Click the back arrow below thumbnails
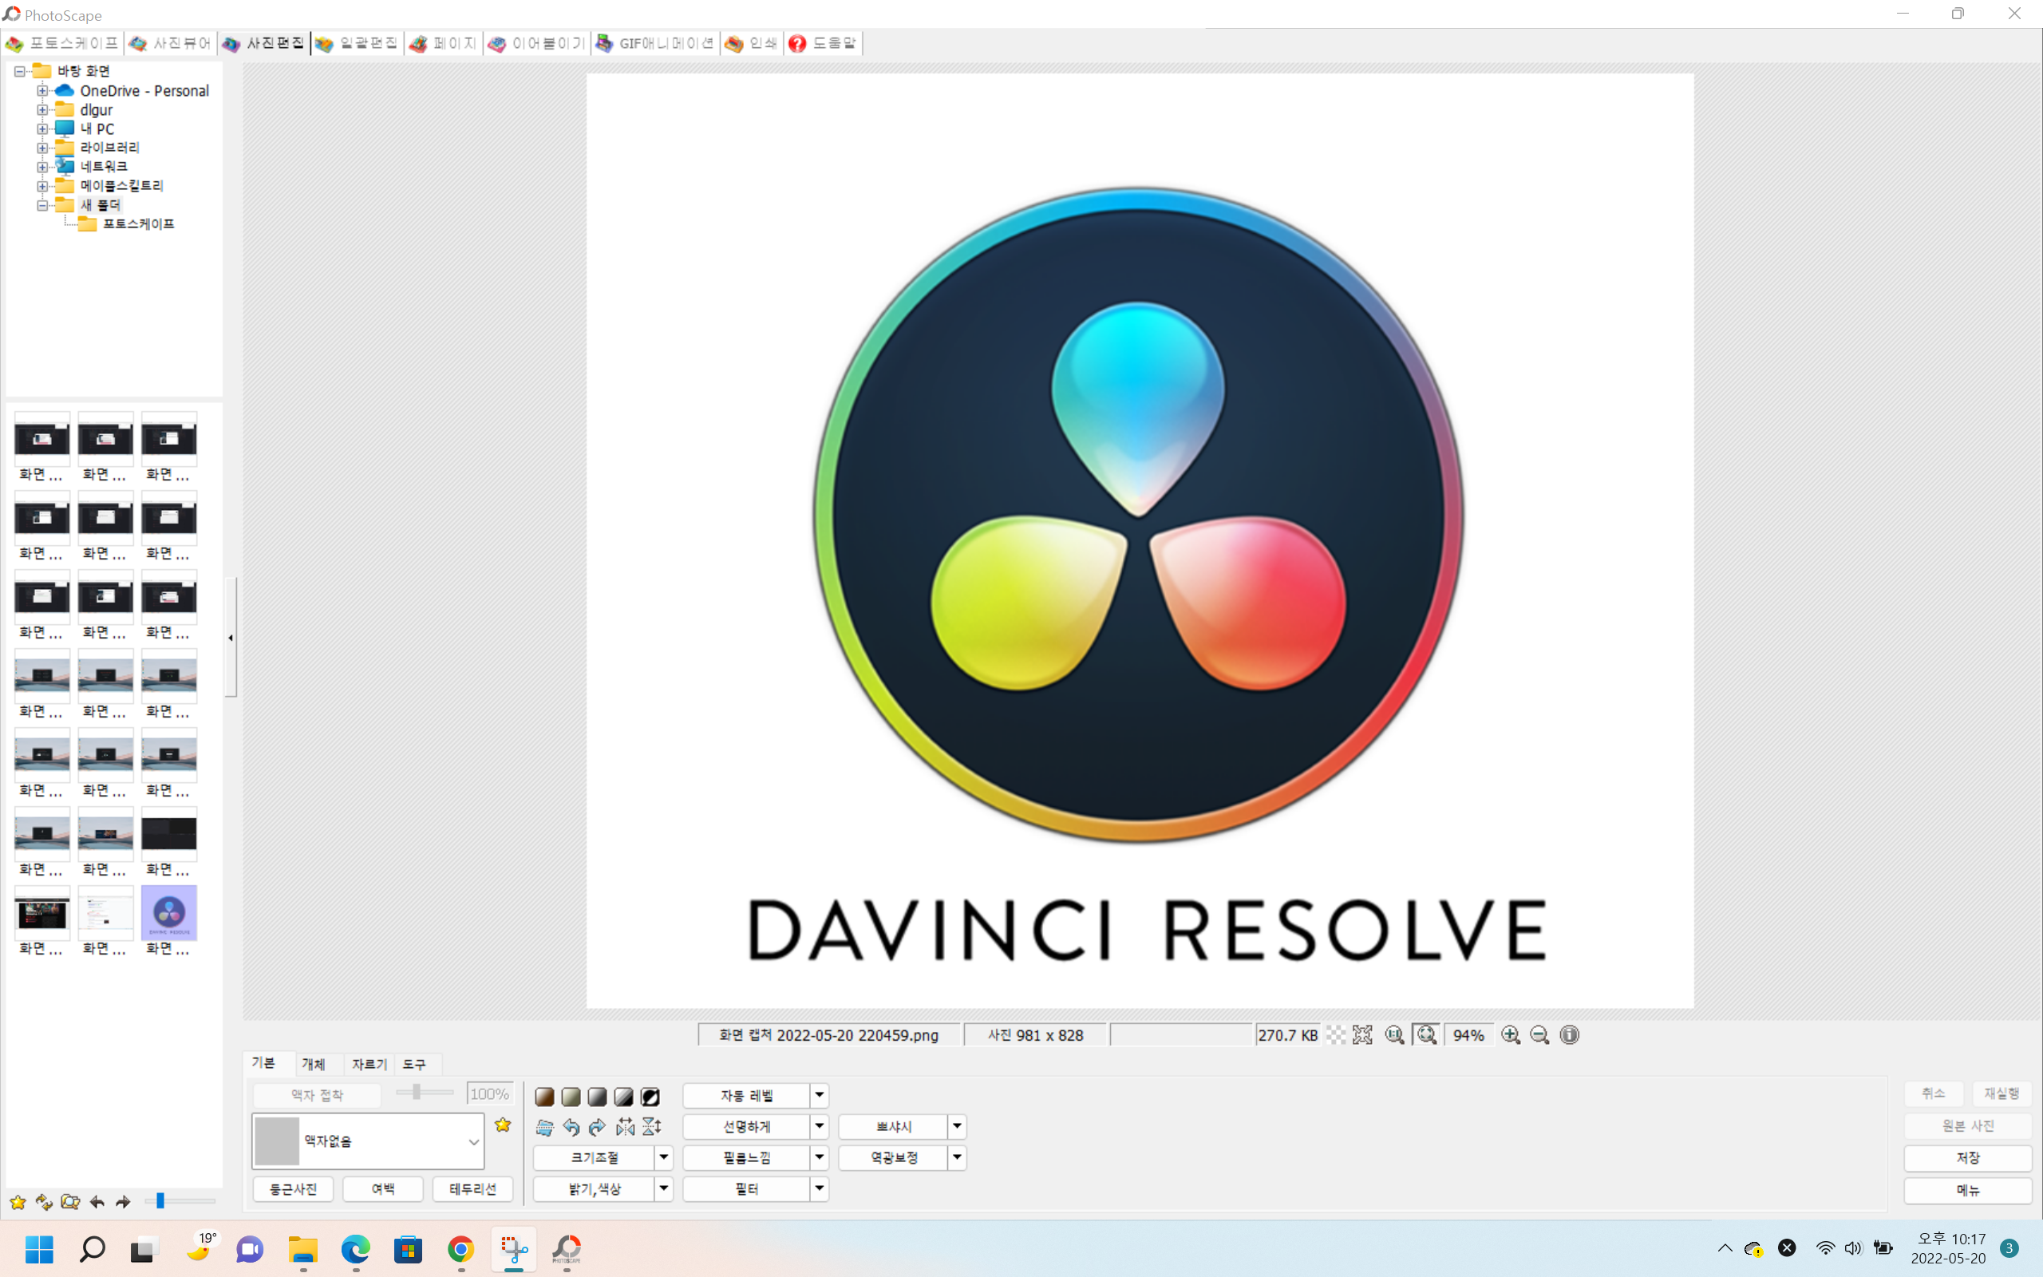Image resolution: width=2043 pixels, height=1277 pixels. pos(97,1201)
